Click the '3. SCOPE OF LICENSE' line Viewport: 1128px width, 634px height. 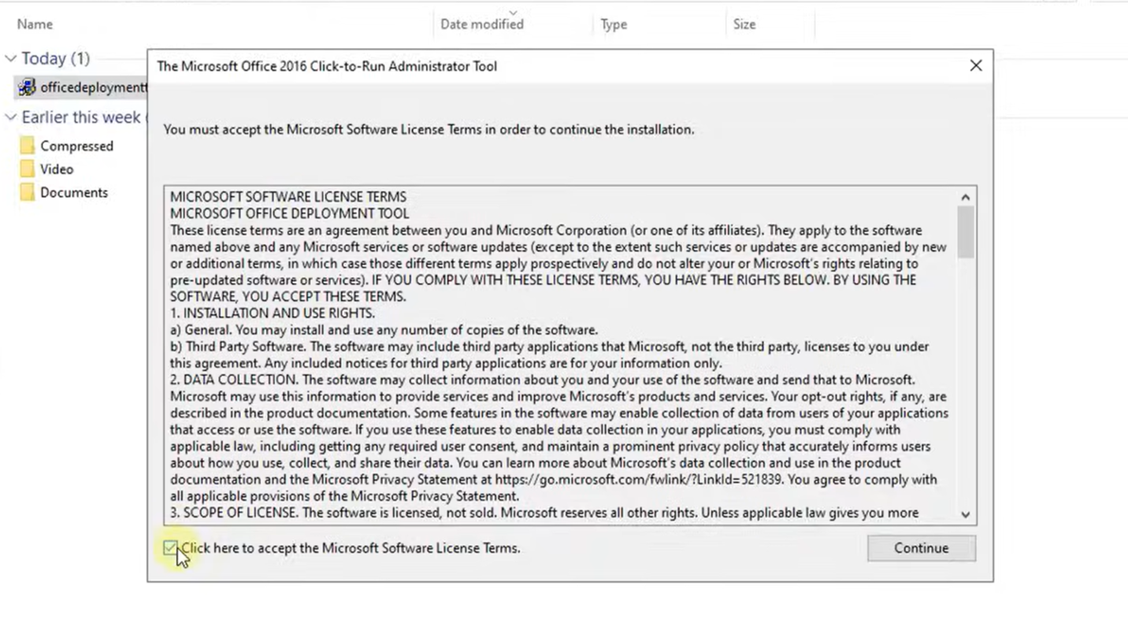click(x=544, y=513)
